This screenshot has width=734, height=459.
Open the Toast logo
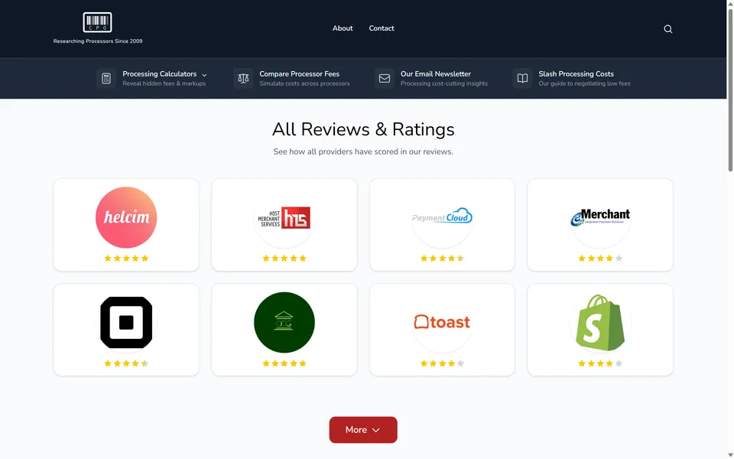click(x=443, y=322)
